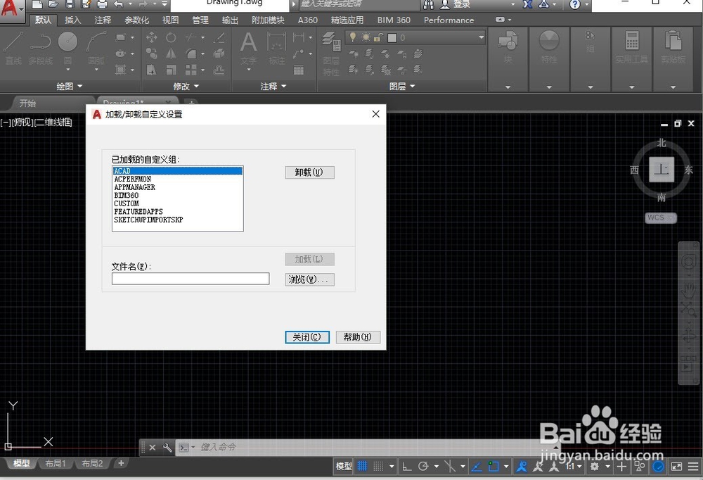The height and width of the screenshot is (480, 703).
Task: Switch to the 插入 (Insert) ribbon tab
Action: click(x=72, y=20)
